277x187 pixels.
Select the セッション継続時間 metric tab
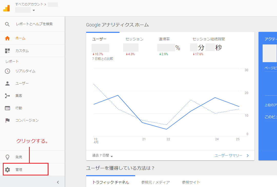pos(209,39)
